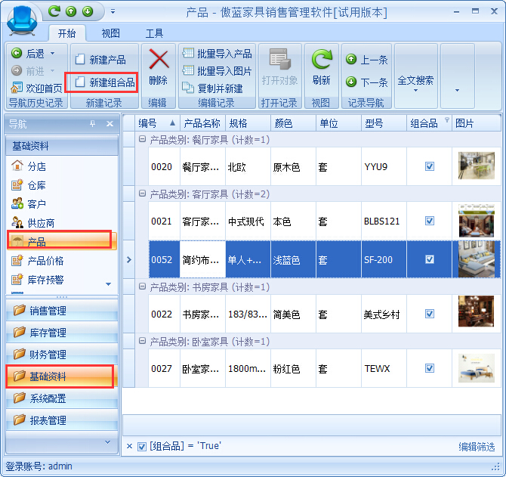This screenshot has height=477, width=506.
Task: Click Batch Import Images (批量导入图片)
Action: [x=217, y=71]
